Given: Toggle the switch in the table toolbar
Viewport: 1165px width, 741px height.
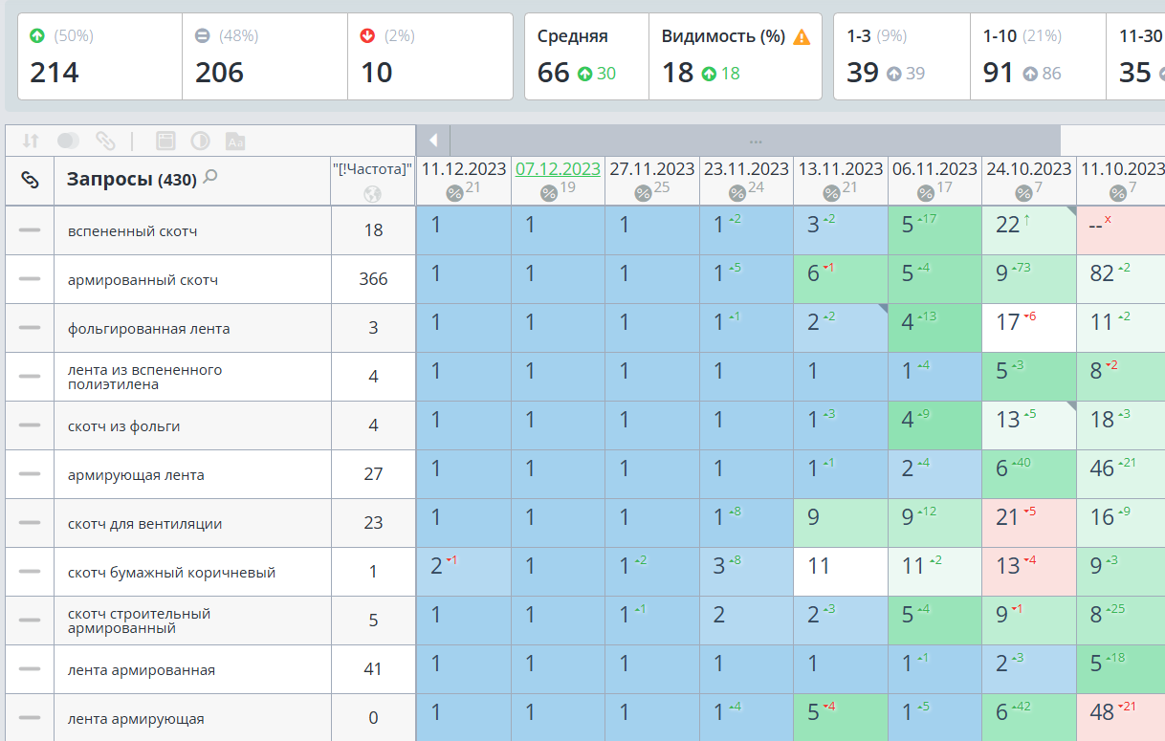Looking at the screenshot, I should (x=68, y=141).
